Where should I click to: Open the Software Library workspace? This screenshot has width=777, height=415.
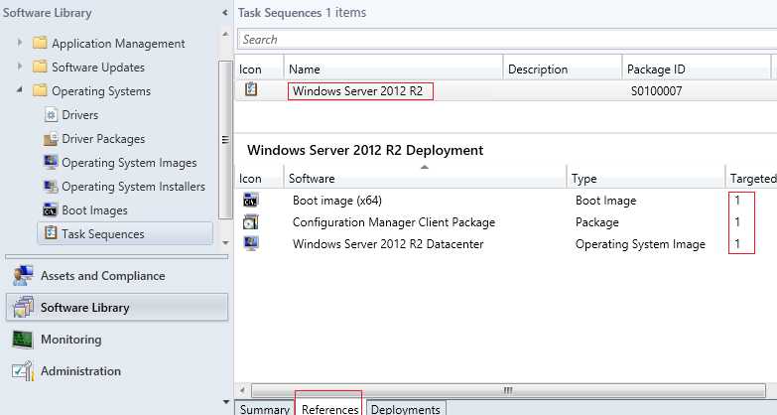pyautogui.click(x=117, y=308)
